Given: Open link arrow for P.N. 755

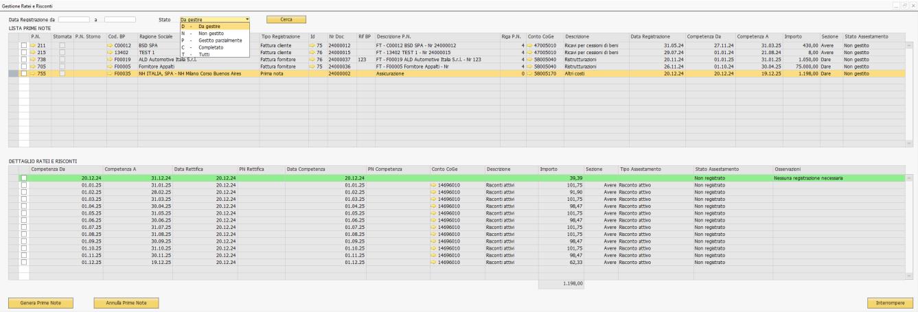Looking at the screenshot, I should [32, 73].
